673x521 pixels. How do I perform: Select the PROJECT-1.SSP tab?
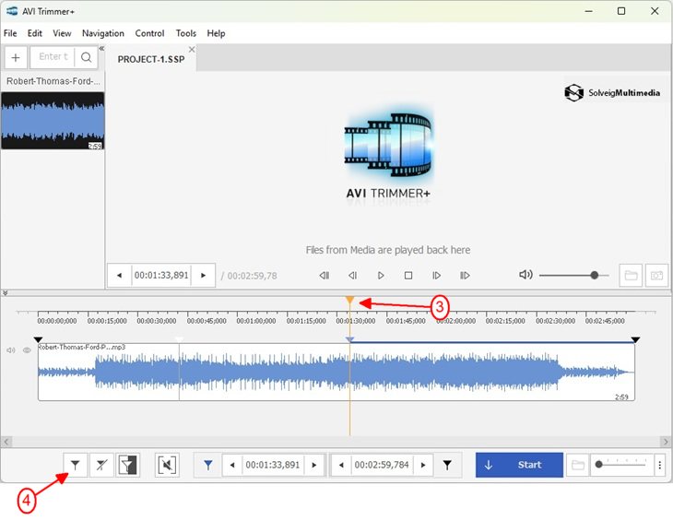point(151,59)
